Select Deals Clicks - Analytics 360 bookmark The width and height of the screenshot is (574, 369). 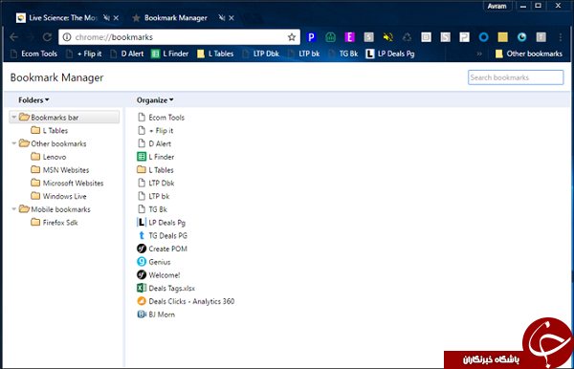186,301
